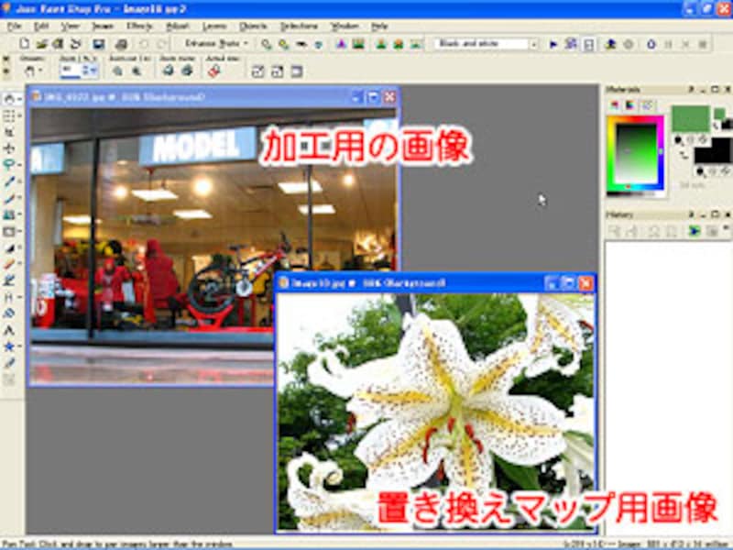733x550 pixels.
Task: Open the Selections menu
Action: click(x=300, y=27)
